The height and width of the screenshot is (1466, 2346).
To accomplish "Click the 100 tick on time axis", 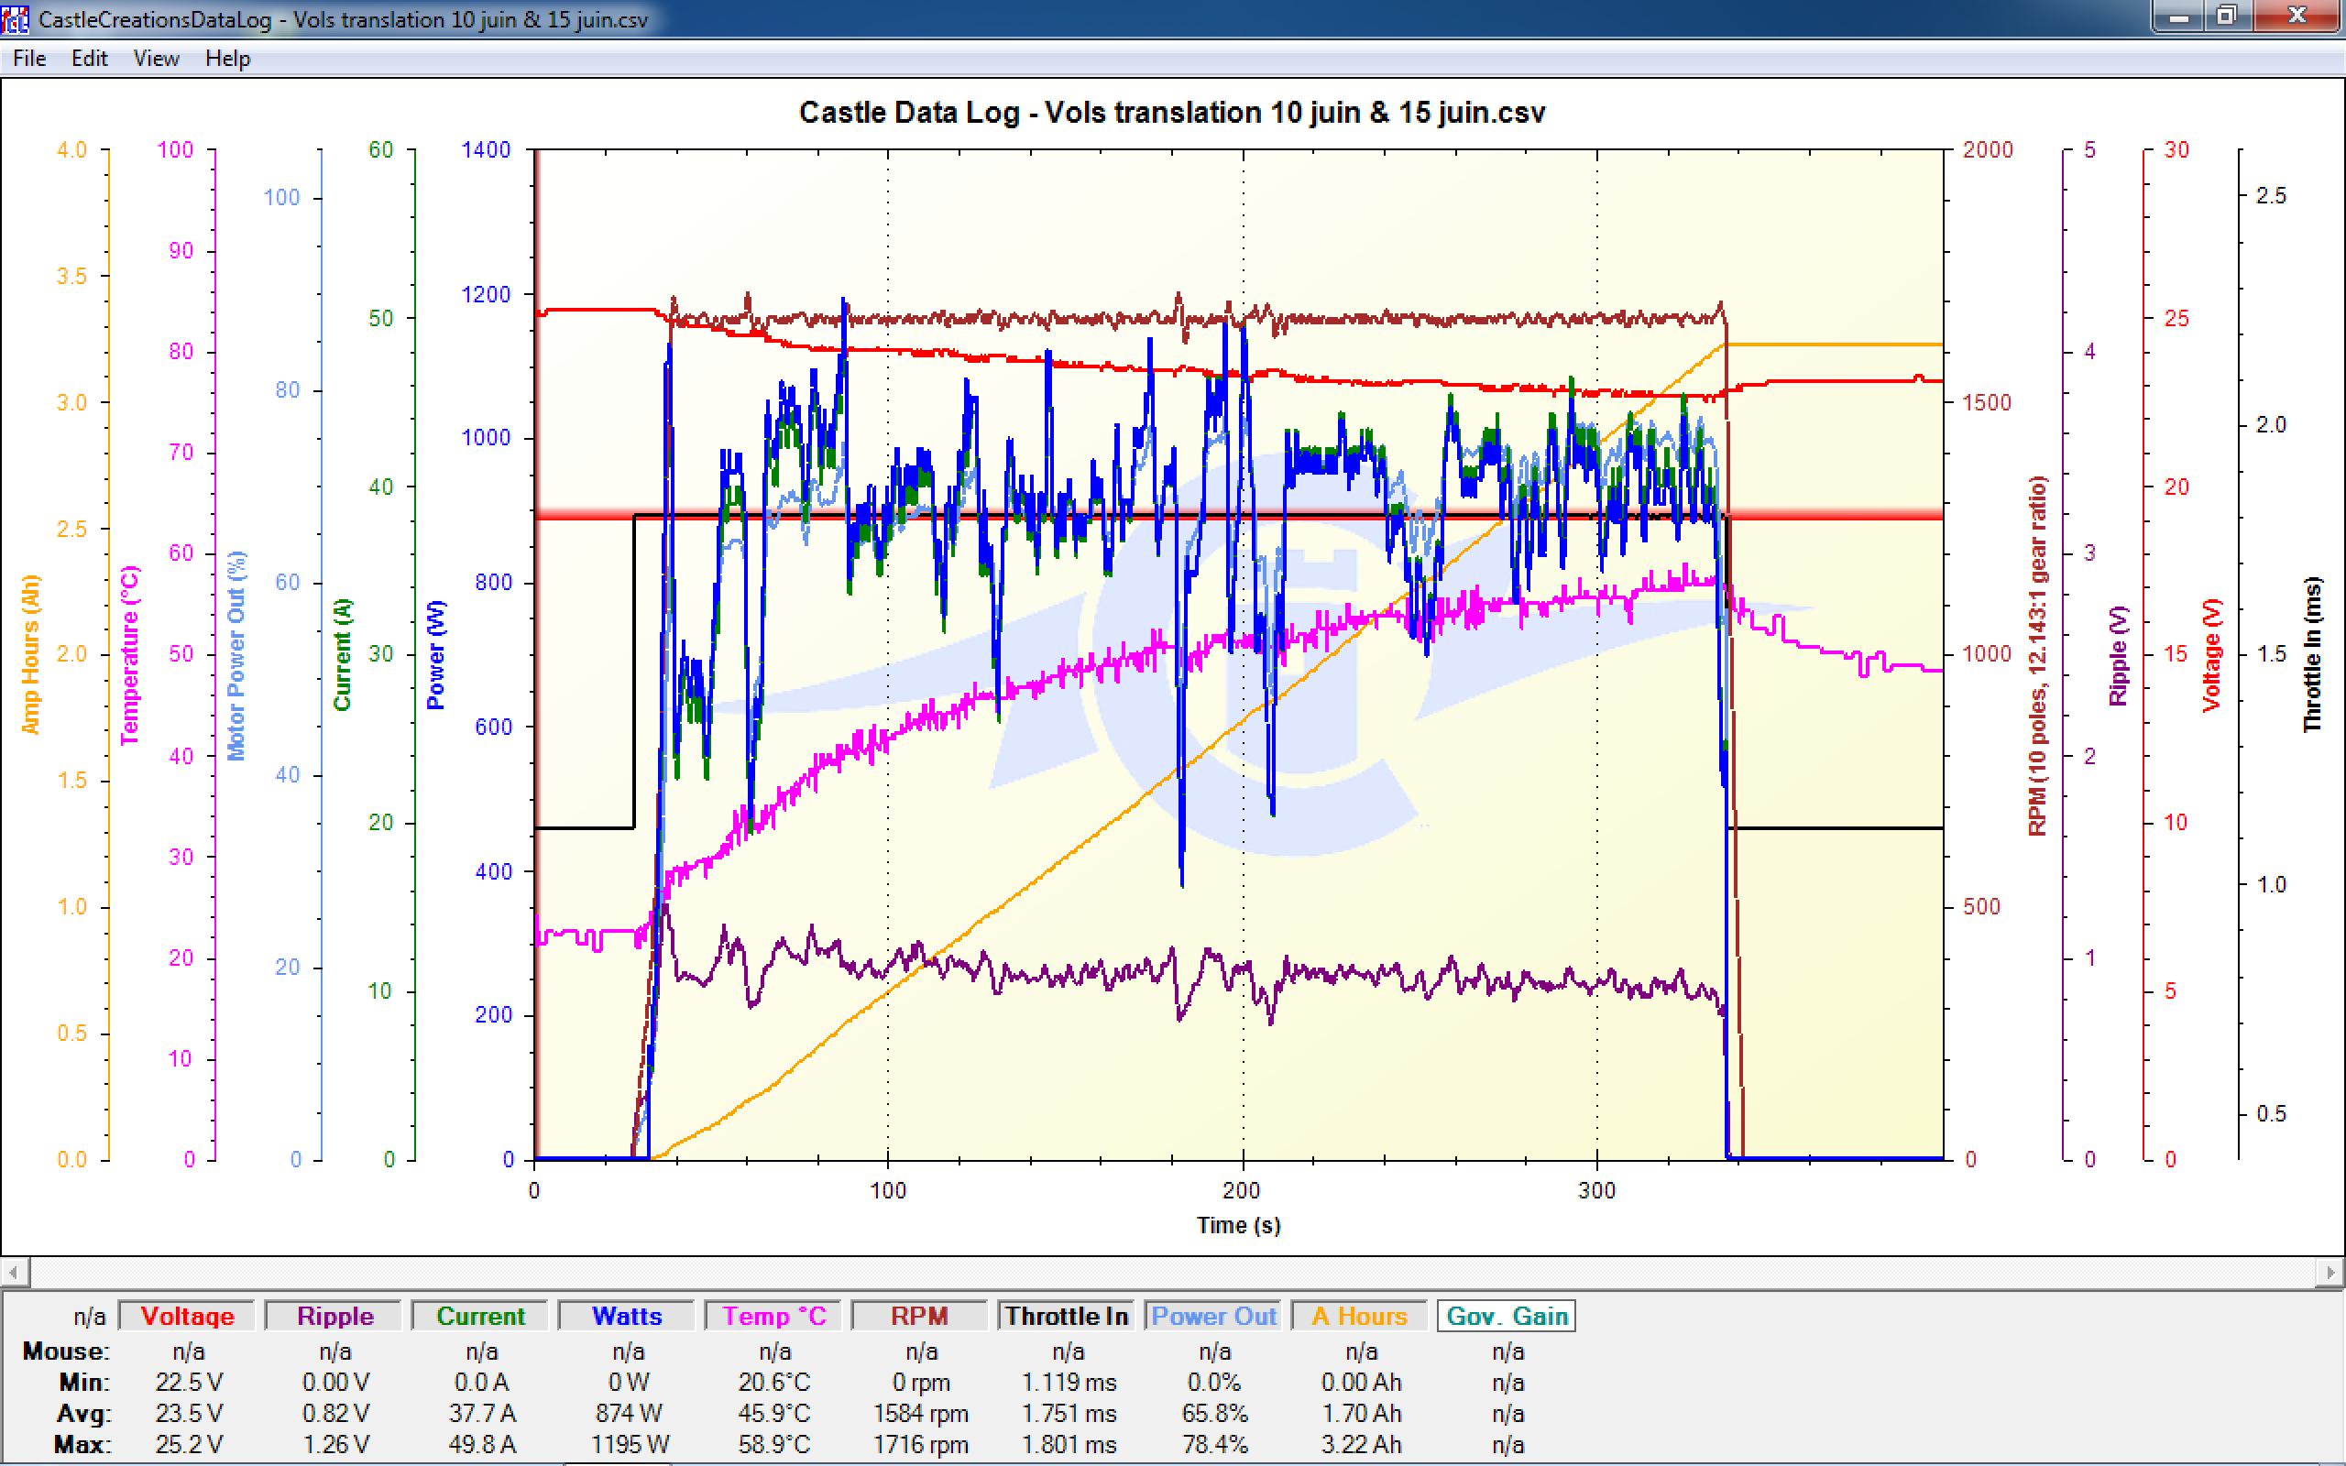I will pos(888,1190).
